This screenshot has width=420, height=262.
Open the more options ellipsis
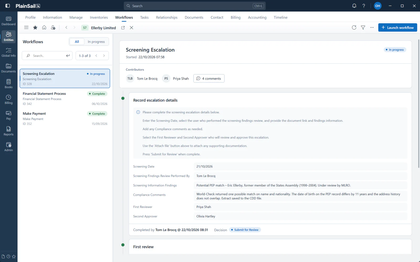[x=372, y=27]
